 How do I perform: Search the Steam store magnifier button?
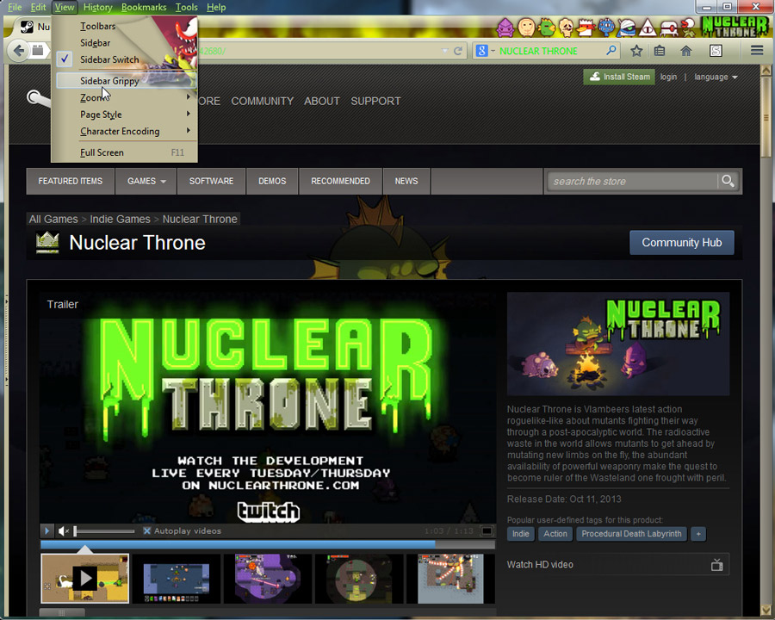[728, 181]
